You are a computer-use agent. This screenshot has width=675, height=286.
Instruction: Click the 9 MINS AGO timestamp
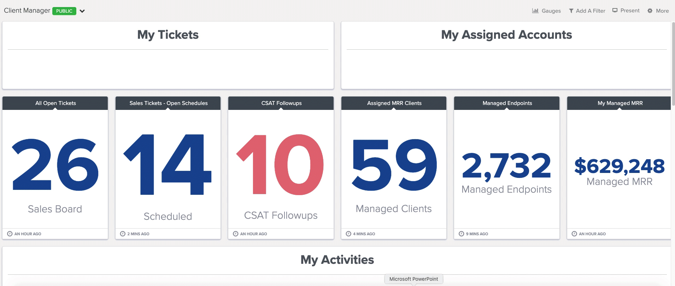[477, 234]
